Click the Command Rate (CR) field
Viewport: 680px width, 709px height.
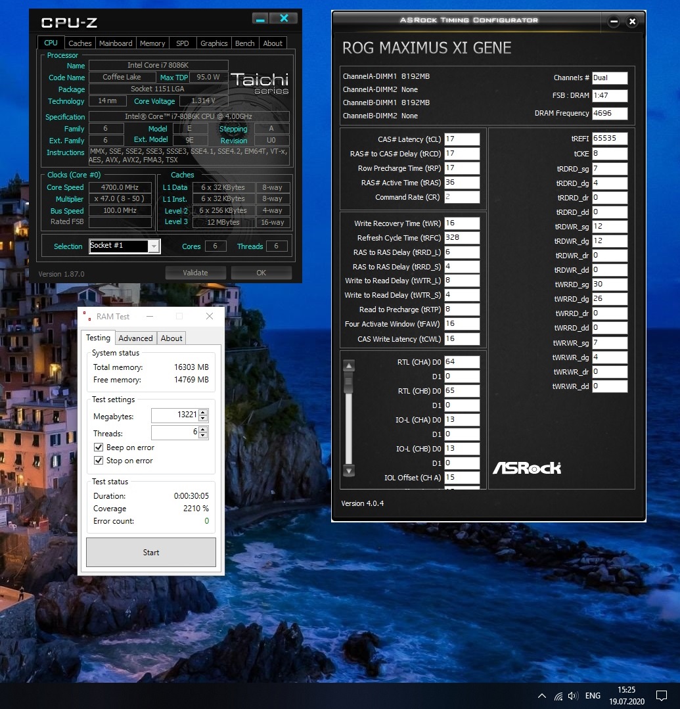click(x=462, y=196)
